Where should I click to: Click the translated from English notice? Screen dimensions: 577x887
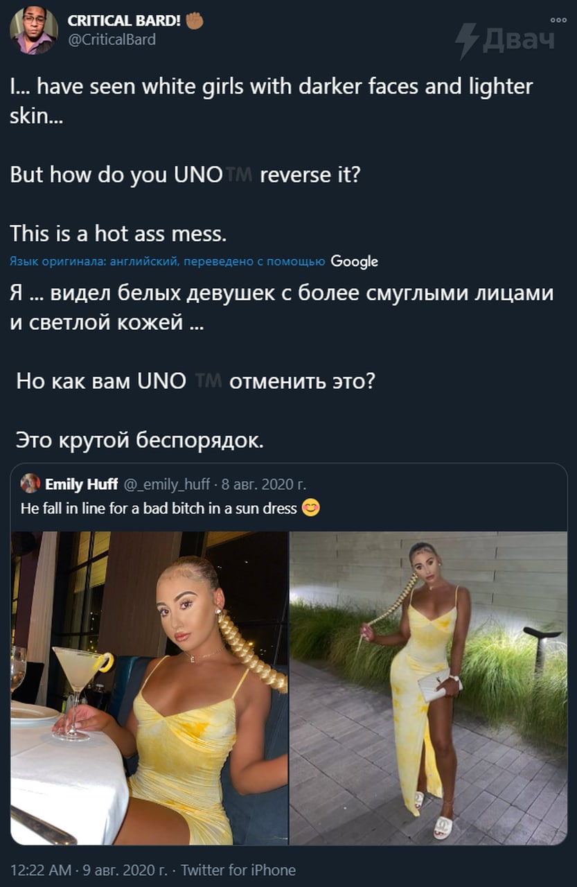[168, 261]
